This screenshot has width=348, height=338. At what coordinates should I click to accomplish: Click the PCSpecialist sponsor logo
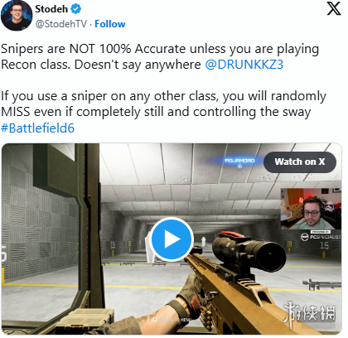coord(321,236)
